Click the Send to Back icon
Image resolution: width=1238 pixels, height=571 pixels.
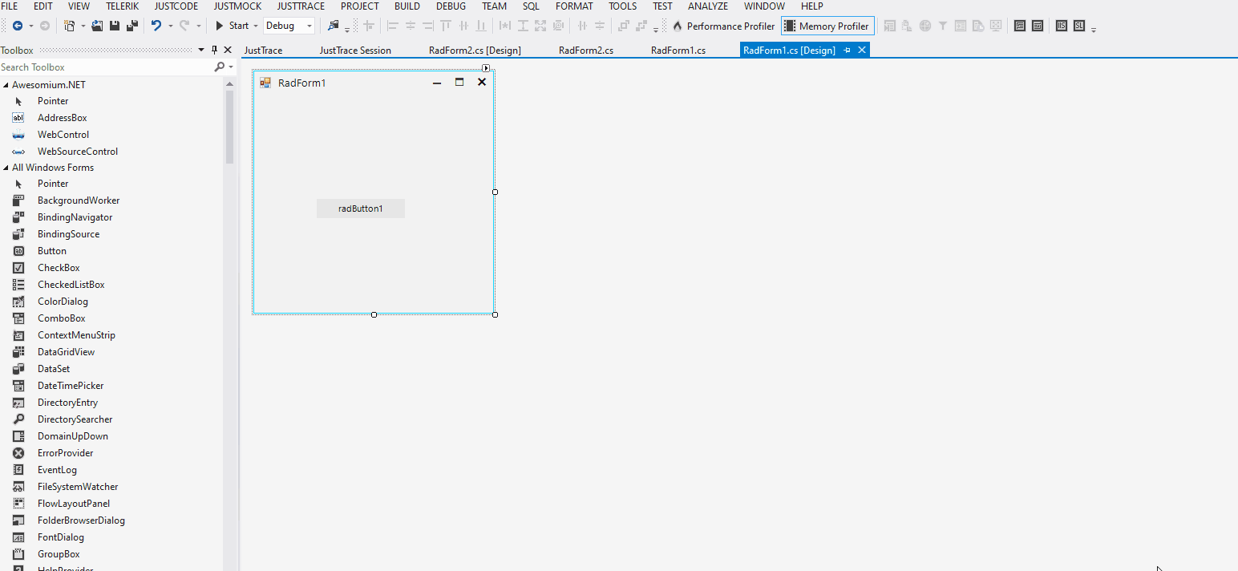click(x=641, y=26)
